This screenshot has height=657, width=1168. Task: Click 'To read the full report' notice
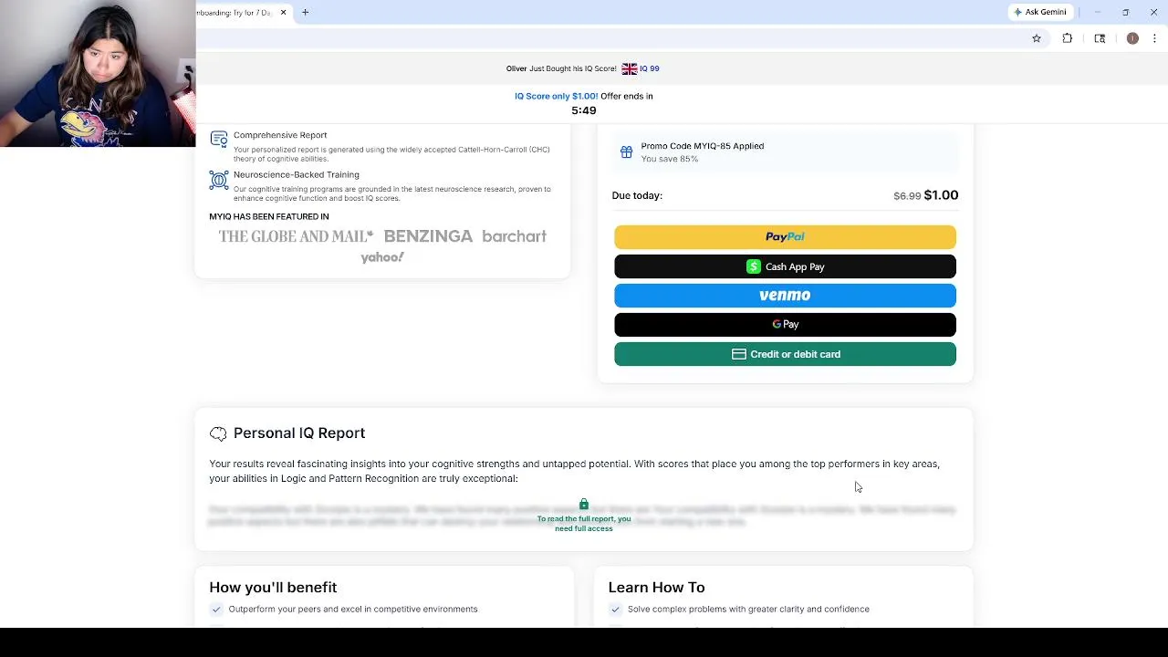pyautogui.click(x=584, y=524)
